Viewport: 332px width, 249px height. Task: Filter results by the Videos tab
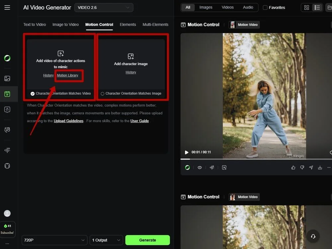(x=227, y=7)
